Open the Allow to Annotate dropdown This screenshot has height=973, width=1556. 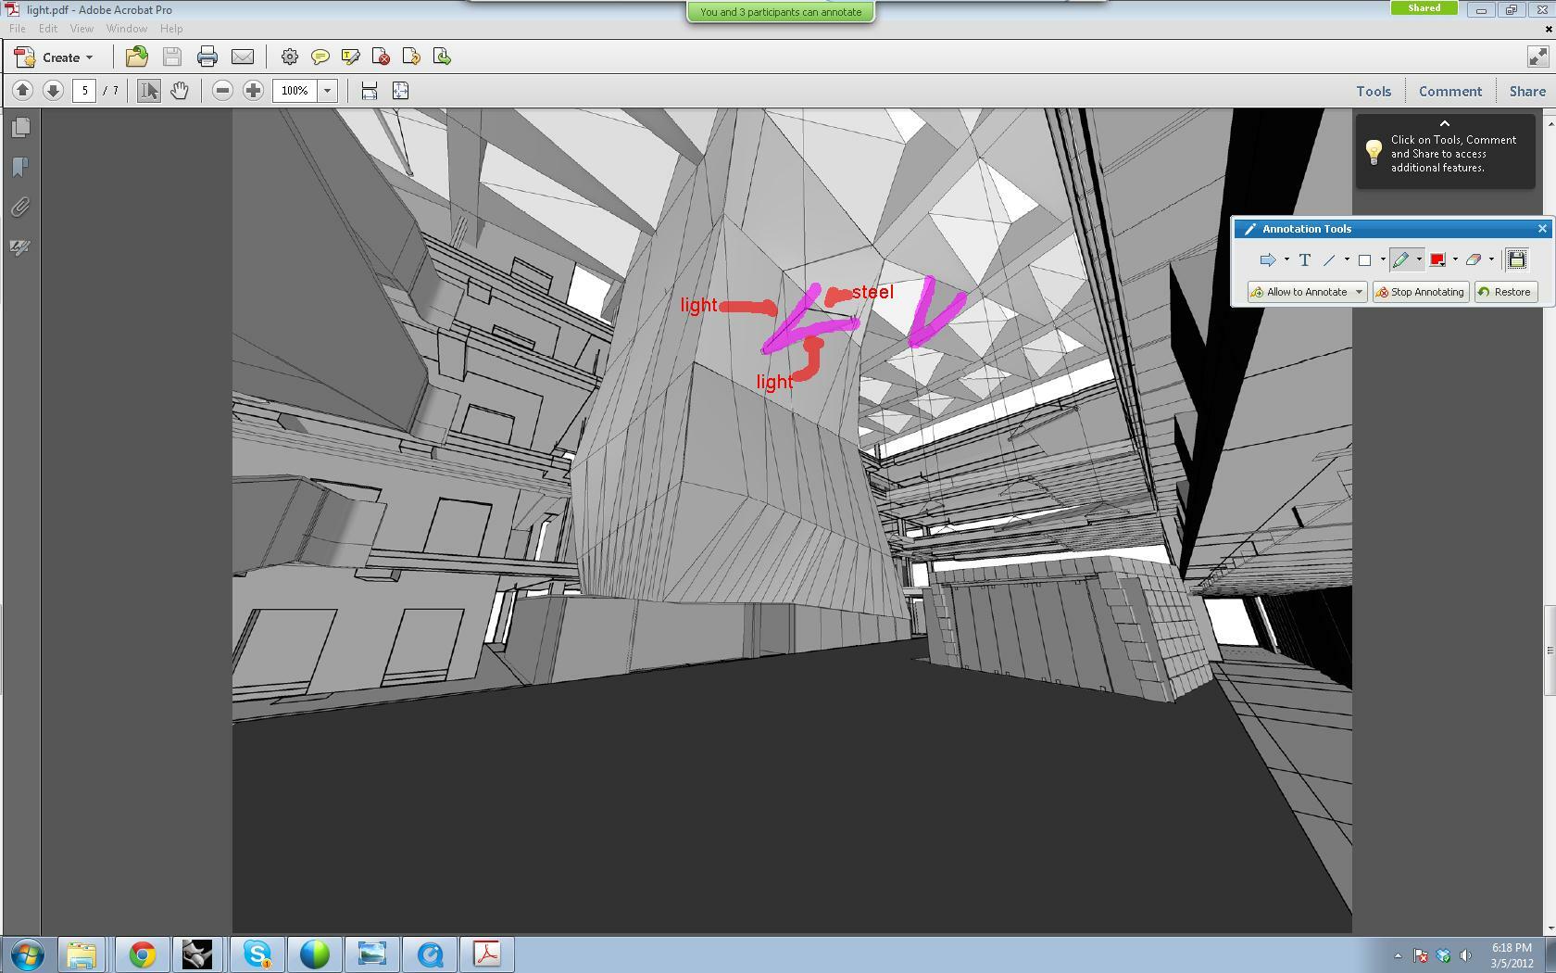coord(1359,292)
